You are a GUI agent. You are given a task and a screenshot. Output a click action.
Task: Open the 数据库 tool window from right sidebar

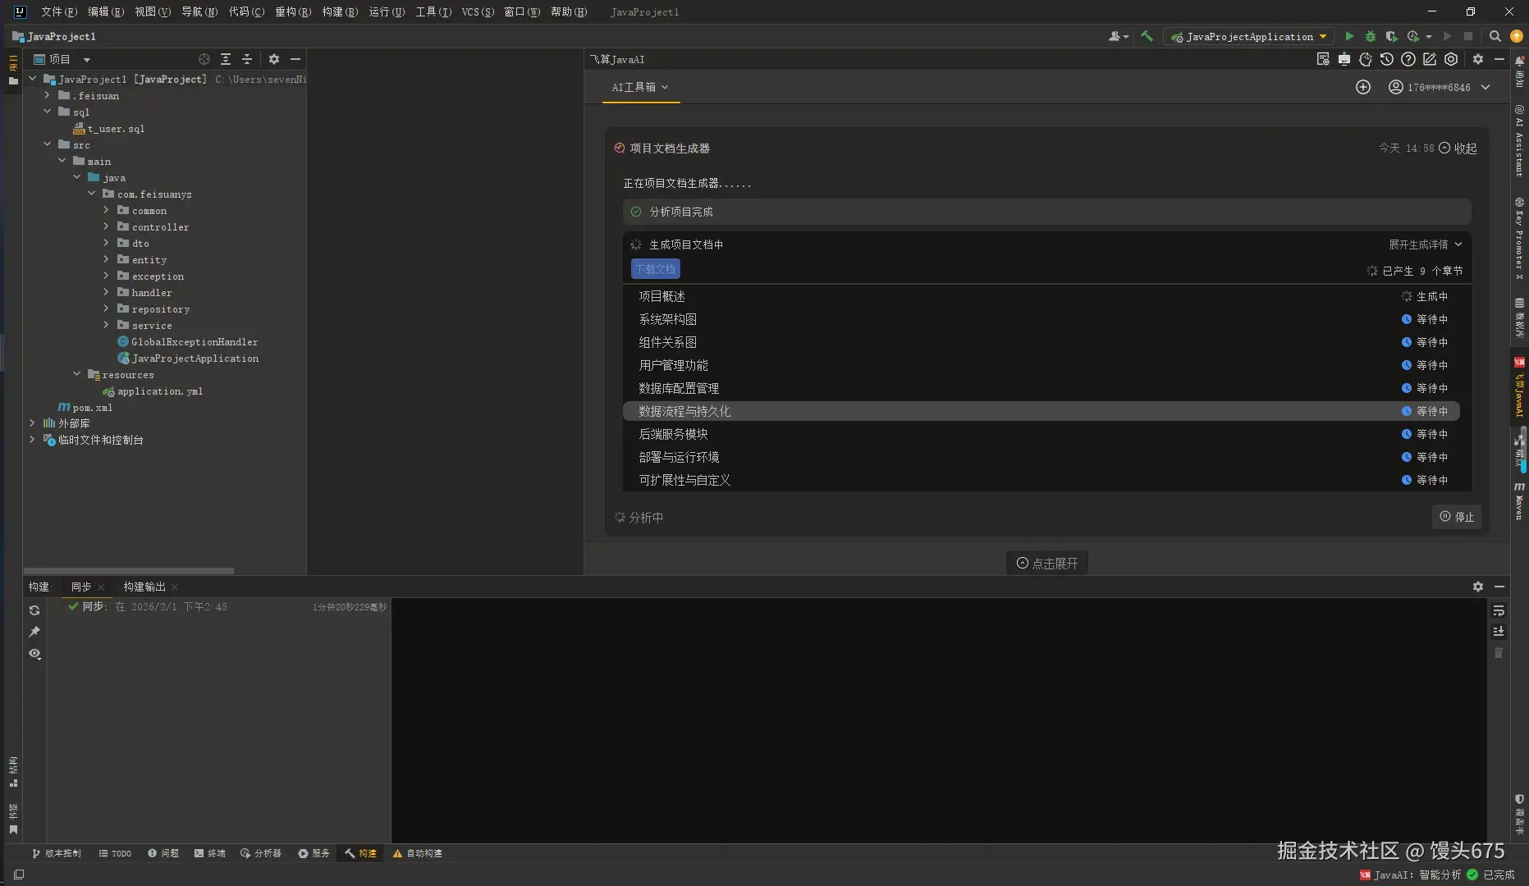coord(1519,320)
